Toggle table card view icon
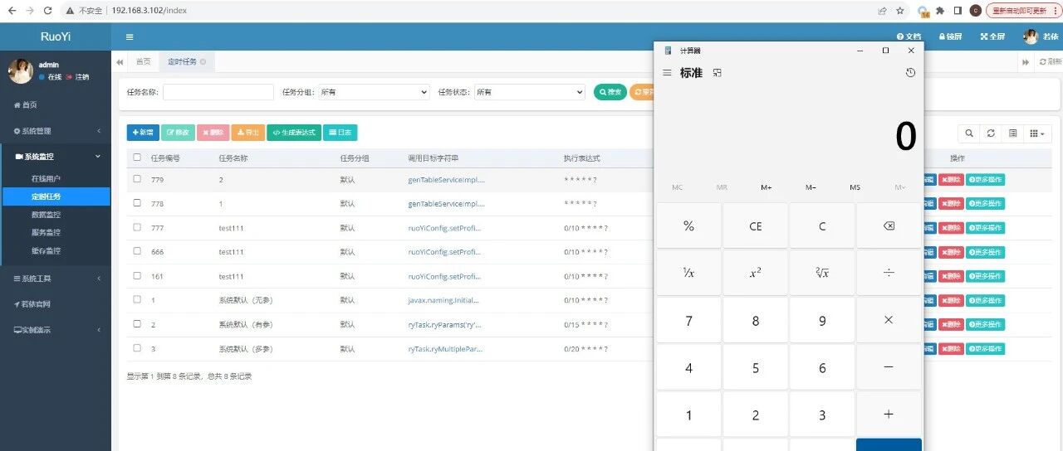The image size is (1063, 451). click(1012, 133)
